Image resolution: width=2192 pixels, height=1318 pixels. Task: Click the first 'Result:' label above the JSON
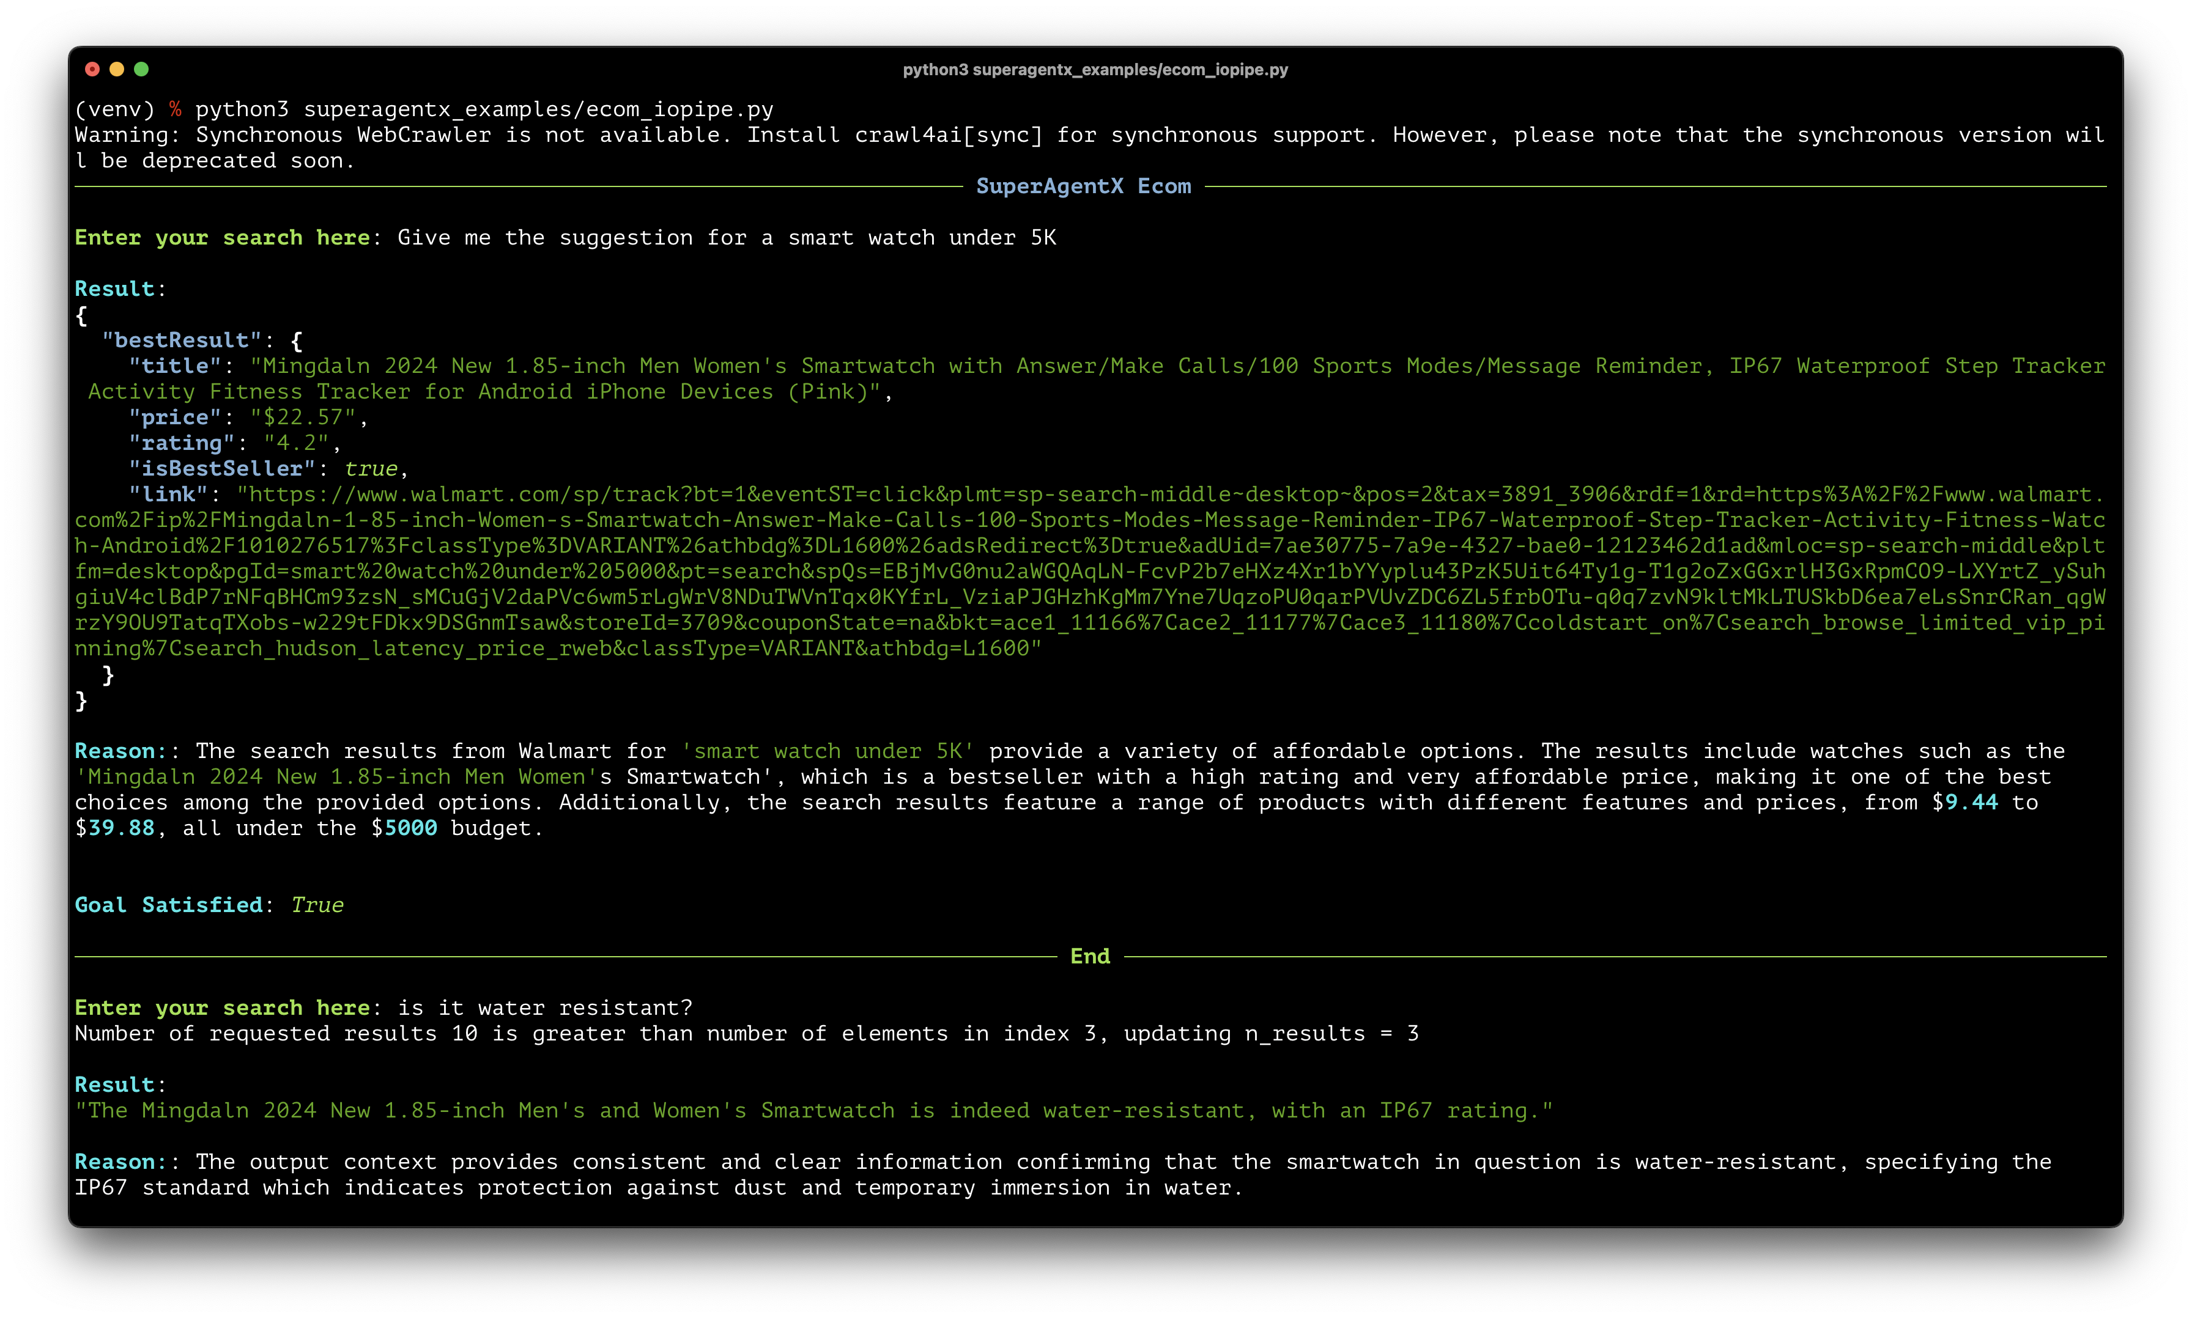click(x=120, y=289)
